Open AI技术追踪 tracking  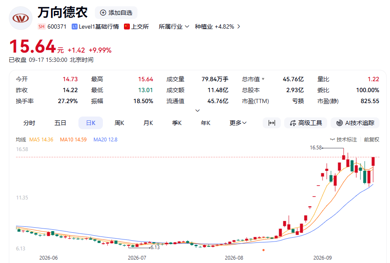click(355, 123)
